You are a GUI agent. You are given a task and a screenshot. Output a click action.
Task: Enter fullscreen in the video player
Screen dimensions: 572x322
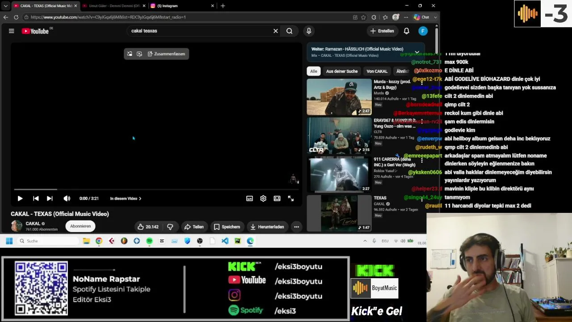click(291, 199)
